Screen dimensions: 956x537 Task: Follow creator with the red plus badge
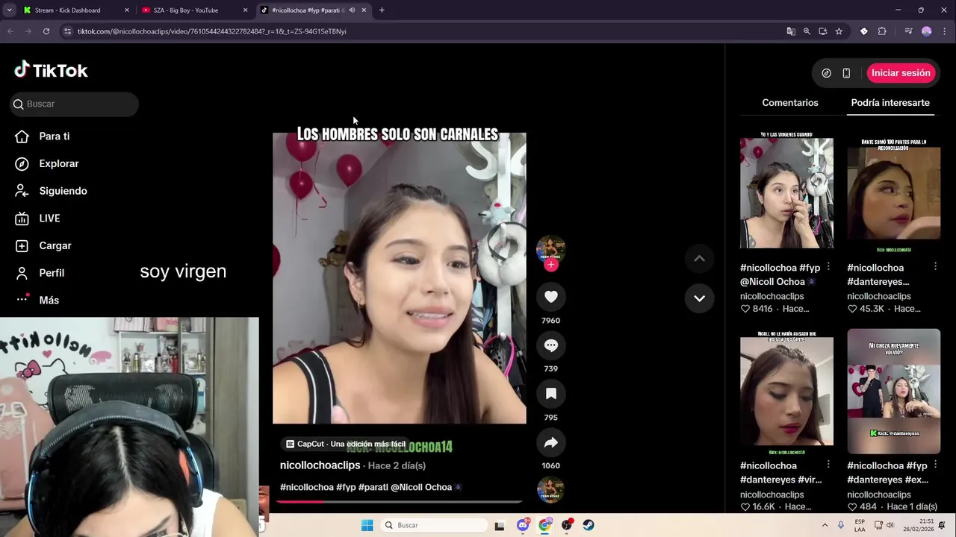tap(551, 265)
